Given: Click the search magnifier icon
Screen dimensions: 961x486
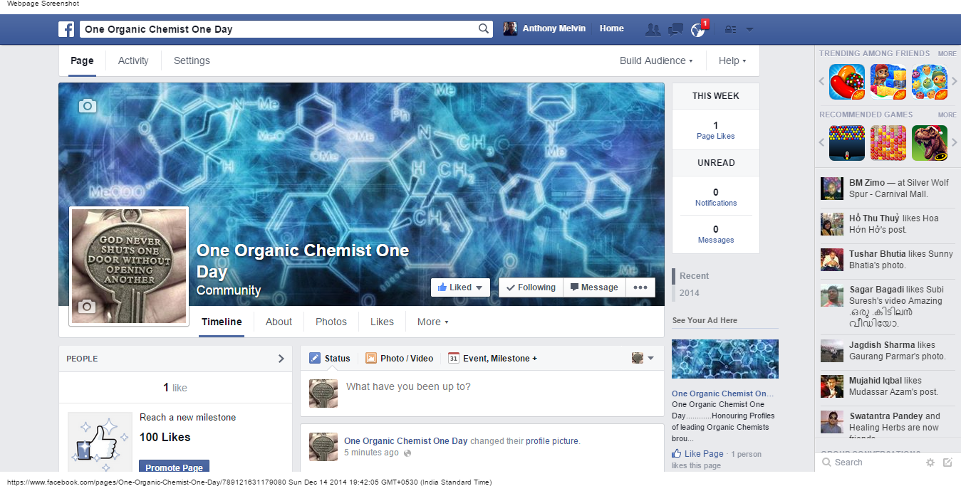Looking at the screenshot, I should (484, 29).
